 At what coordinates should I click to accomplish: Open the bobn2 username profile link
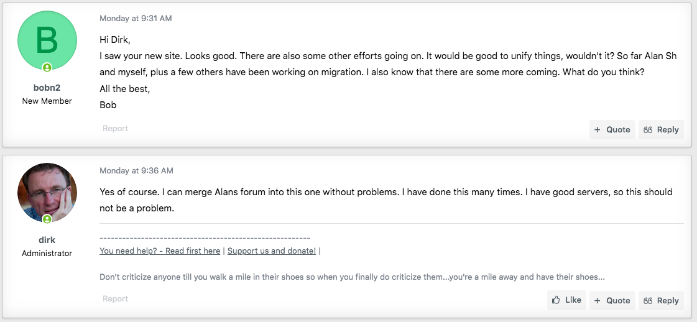point(47,88)
